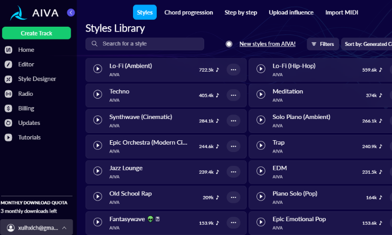Play the Techno style preview
Image resolution: width=392 pixels, height=235 pixels.
click(x=97, y=94)
